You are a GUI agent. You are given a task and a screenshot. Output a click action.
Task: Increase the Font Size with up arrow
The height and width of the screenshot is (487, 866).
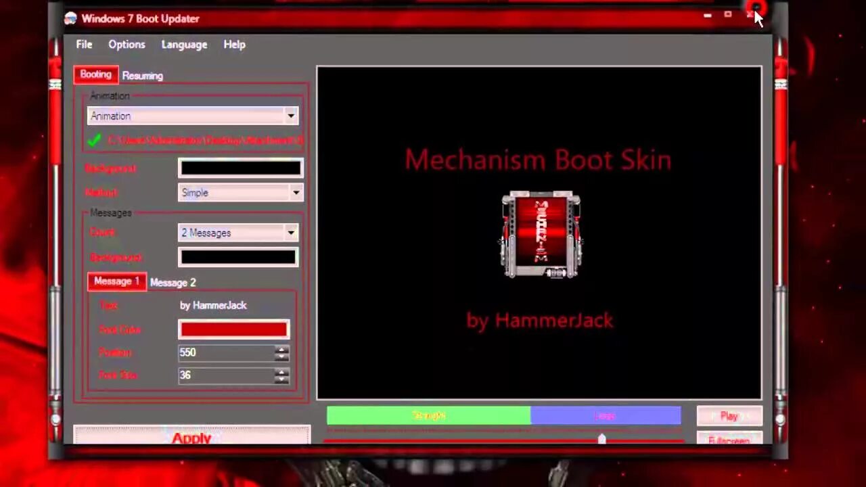click(281, 371)
